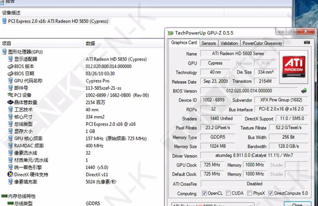Screen dimensions: 318x206
Task: Click the chip icon beside BIOS 日期
Action: (x=10, y=73)
